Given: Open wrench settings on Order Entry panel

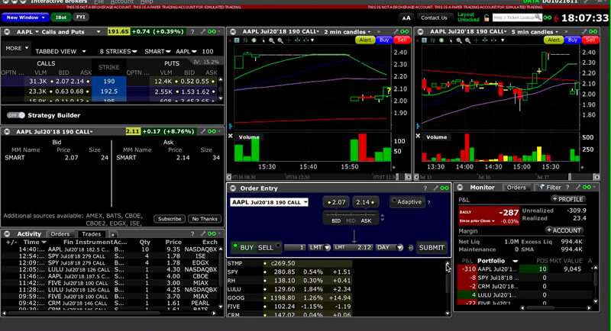Looking at the screenshot, I should (x=435, y=188).
